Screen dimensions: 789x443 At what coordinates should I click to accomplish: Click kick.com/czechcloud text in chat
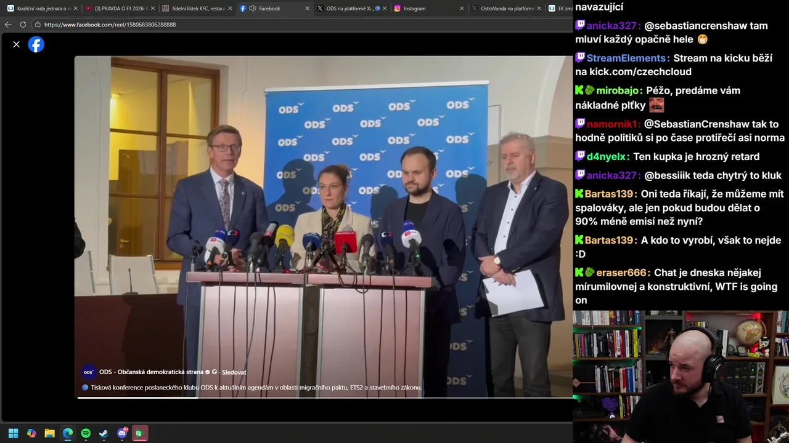click(640, 71)
